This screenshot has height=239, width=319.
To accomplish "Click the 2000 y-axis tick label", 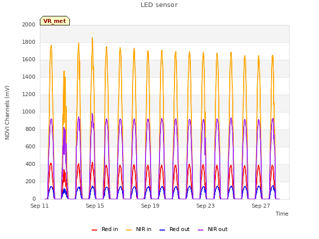I will pyautogui.click(x=29, y=24).
